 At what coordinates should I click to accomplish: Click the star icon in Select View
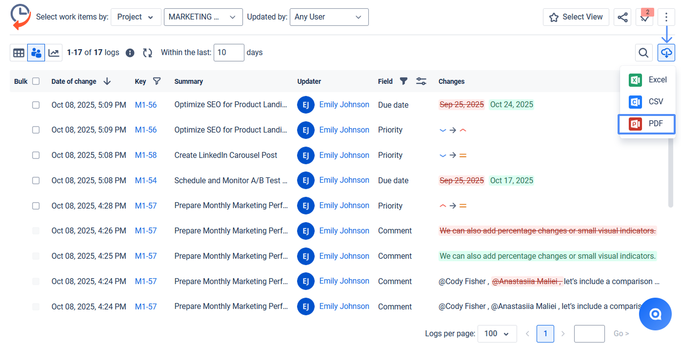click(x=554, y=17)
